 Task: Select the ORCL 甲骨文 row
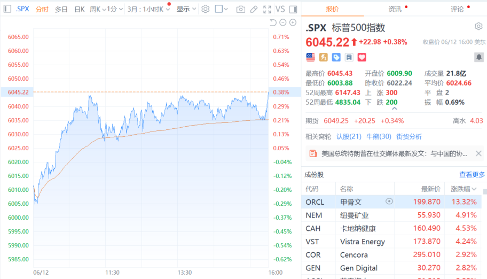tap(391, 201)
